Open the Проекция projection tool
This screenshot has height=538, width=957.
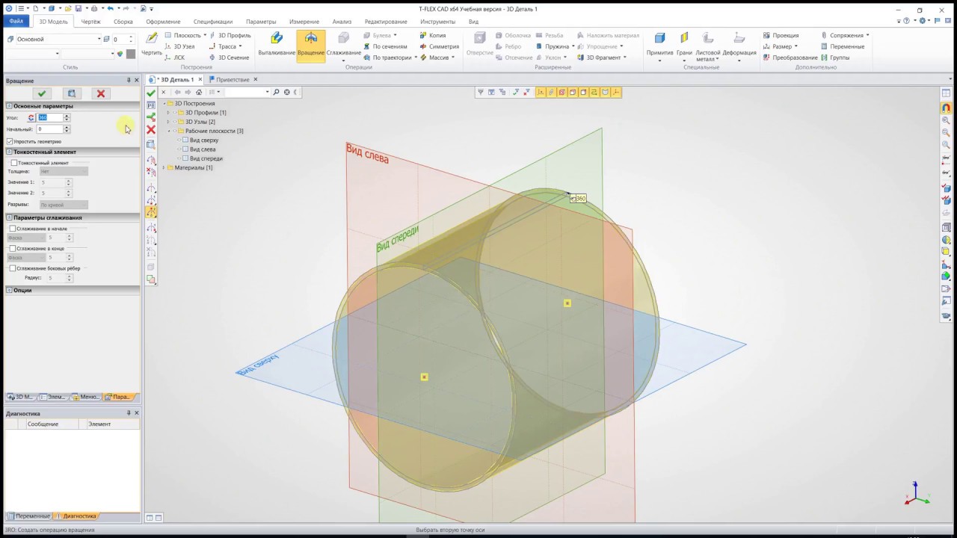(x=781, y=35)
